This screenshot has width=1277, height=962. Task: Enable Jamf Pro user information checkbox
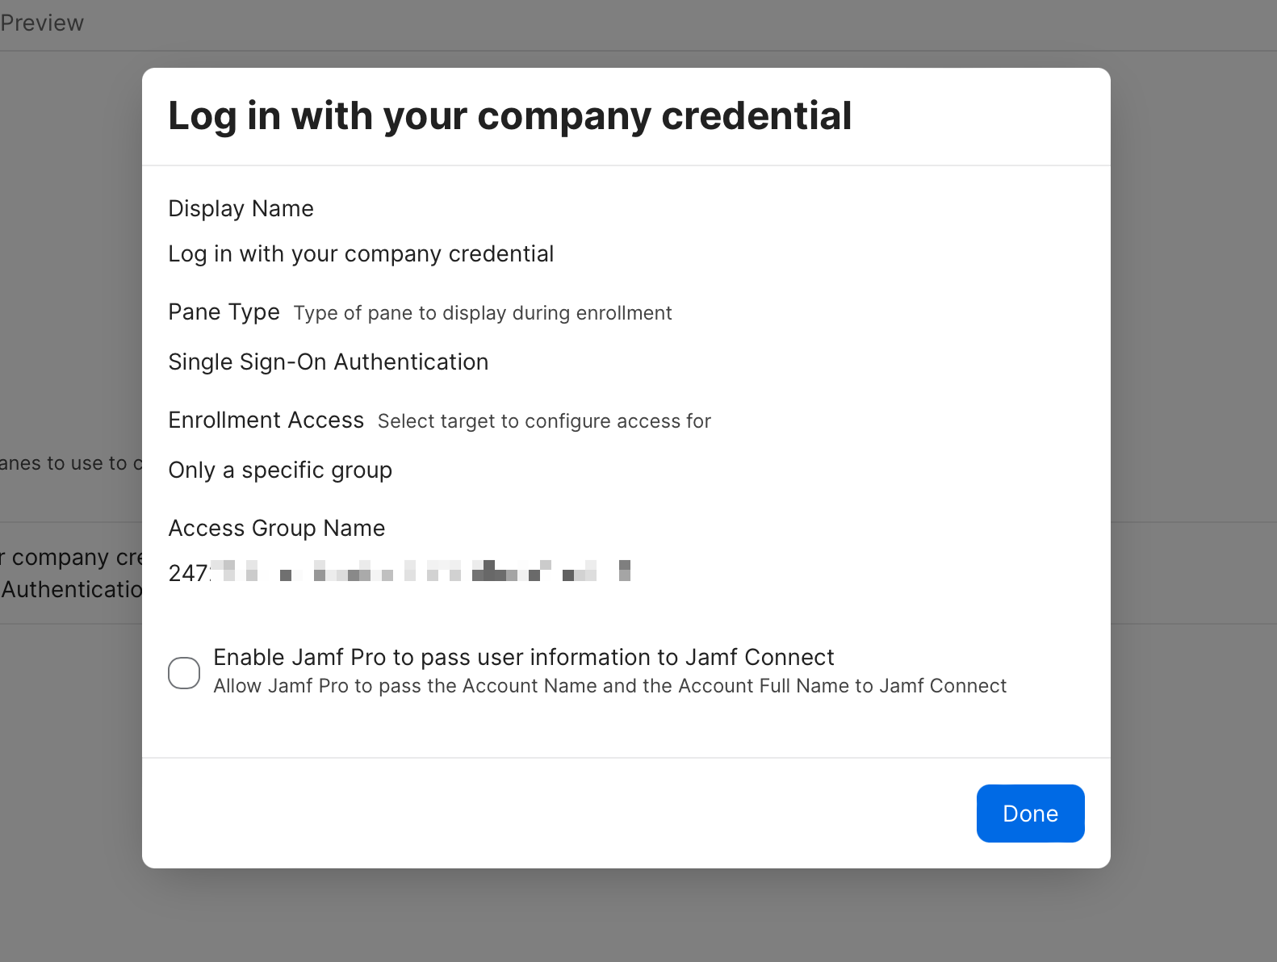184,672
